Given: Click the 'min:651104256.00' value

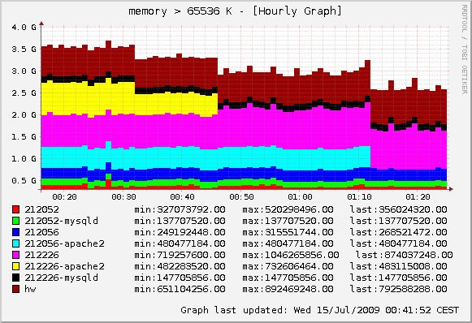Looking at the screenshot, I should 180,289.
